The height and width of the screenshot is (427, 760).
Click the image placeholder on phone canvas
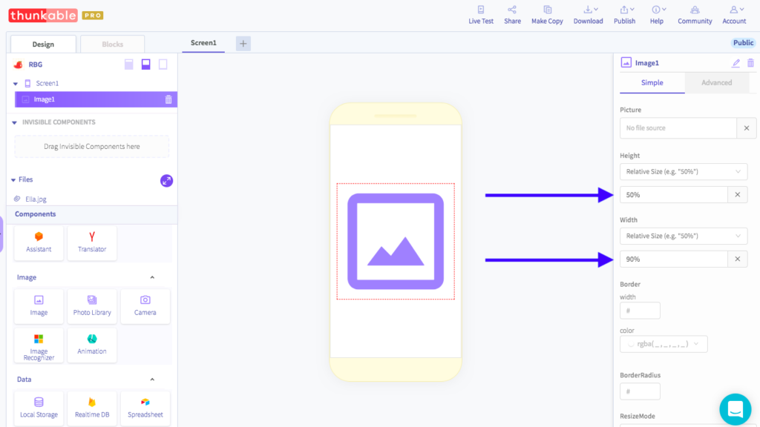click(x=396, y=241)
